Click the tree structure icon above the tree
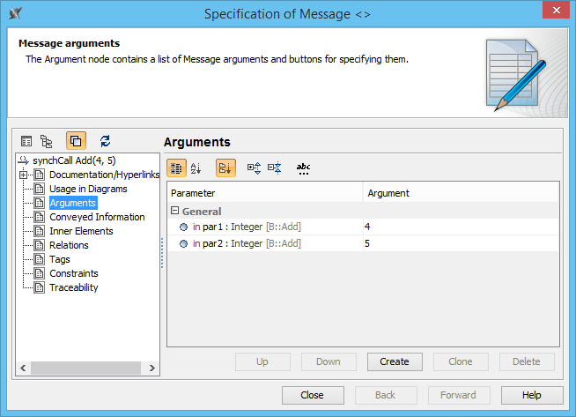The image size is (576, 417). click(x=47, y=140)
